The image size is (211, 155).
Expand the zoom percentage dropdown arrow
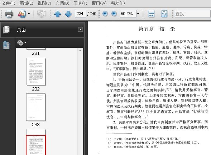point(138,14)
